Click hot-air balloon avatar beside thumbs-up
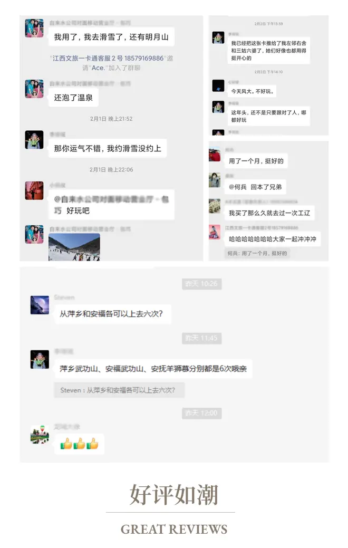The width and height of the screenshot is (348, 548). [40, 435]
